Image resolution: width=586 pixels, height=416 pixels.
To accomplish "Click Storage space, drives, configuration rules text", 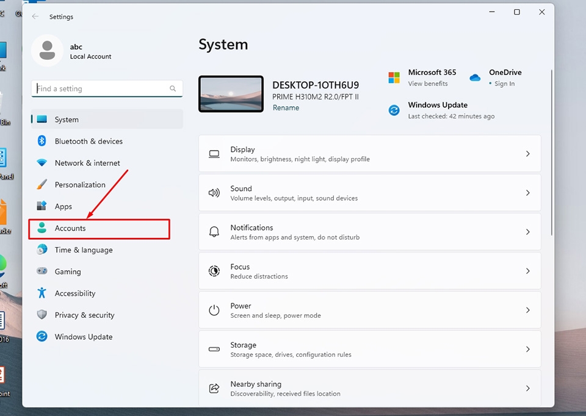I will tap(291, 354).
